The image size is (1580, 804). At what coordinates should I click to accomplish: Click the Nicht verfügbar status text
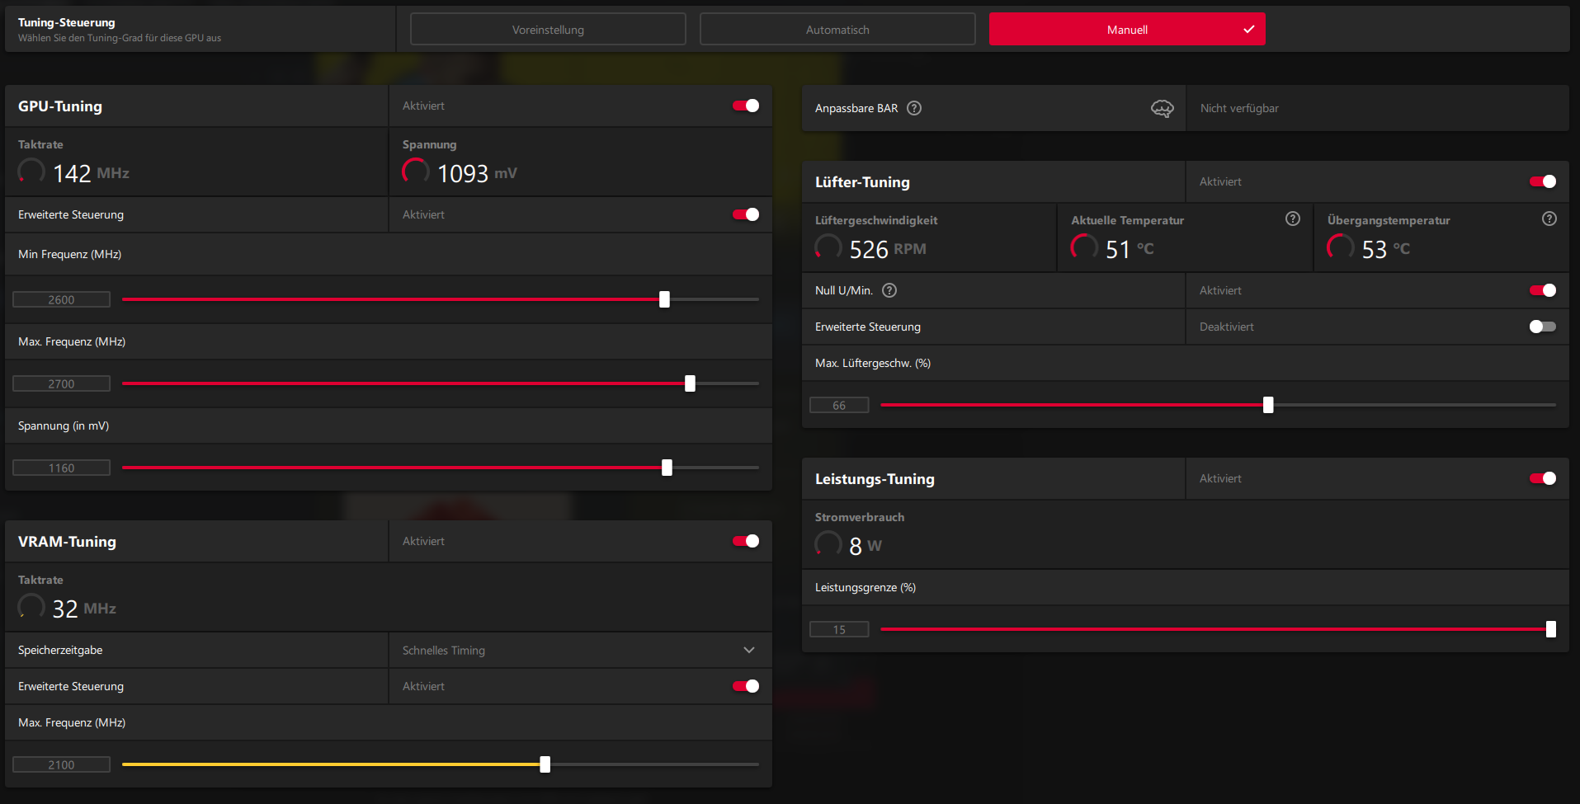pos(1239,108)
